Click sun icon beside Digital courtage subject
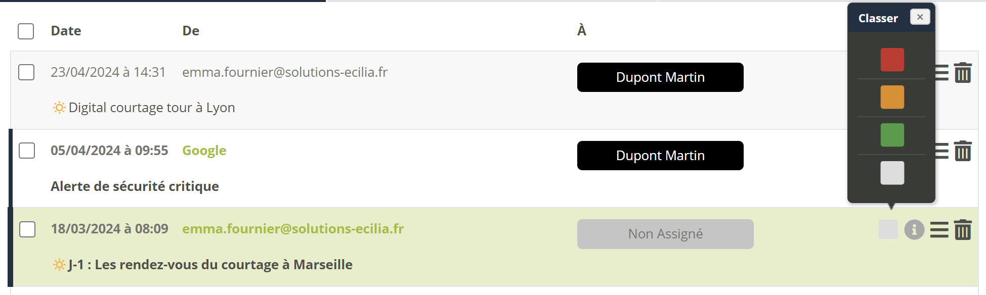The width and height of the screenshot is (986, 295). click(x=59, y=108)
